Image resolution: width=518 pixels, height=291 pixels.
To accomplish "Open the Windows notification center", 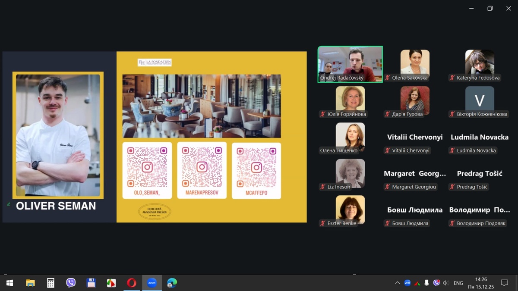I will pos(504,283).
